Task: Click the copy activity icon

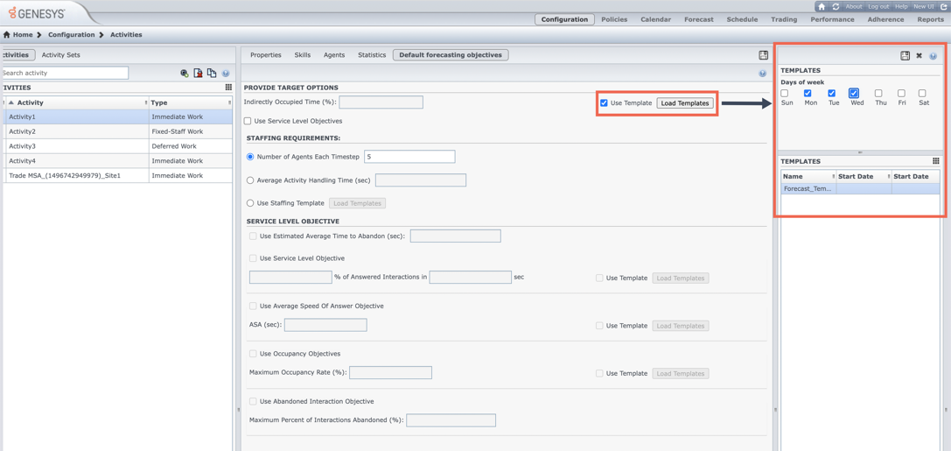Action: [x=212, y=74]
